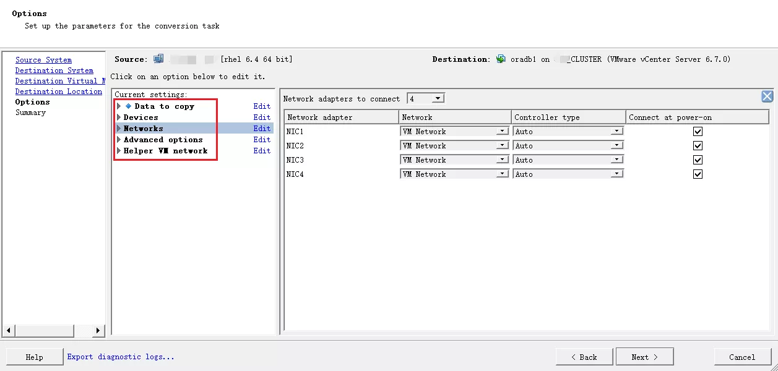
Task: Toggle Connect at power-on for NIC2
Action: coord(698,146)
